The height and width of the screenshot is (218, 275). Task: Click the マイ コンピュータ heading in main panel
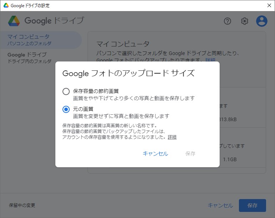coord(123,44)
